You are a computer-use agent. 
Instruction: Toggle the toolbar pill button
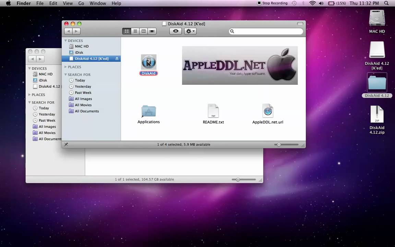[300, 24]
